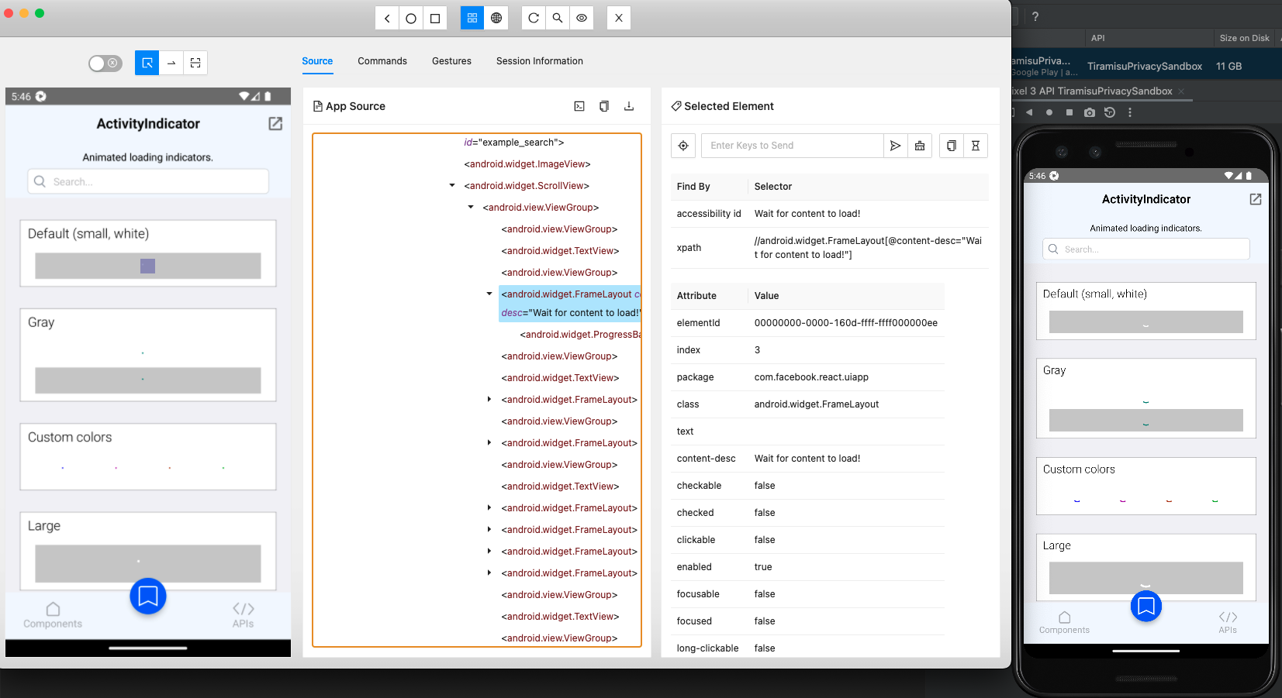
Task: Open Components tab in the emulator
Action: 1064,623
